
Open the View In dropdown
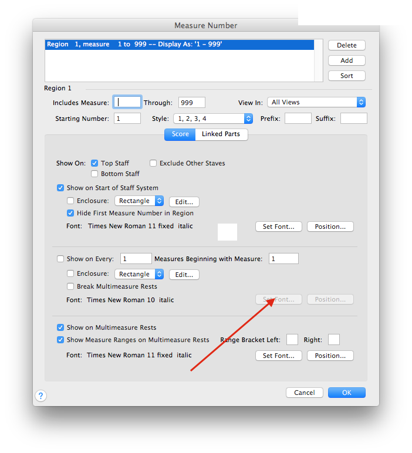[x=316, y=102]
